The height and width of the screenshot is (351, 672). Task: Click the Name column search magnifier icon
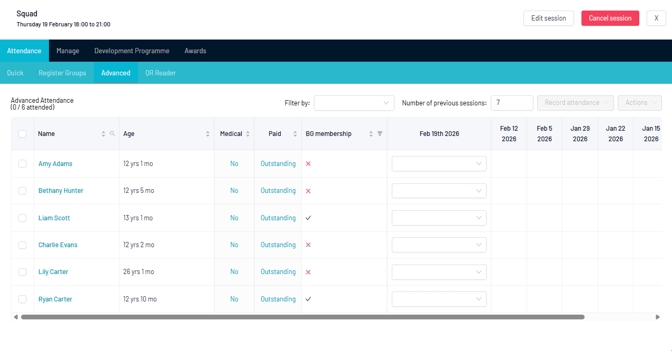tap(112, 134)
